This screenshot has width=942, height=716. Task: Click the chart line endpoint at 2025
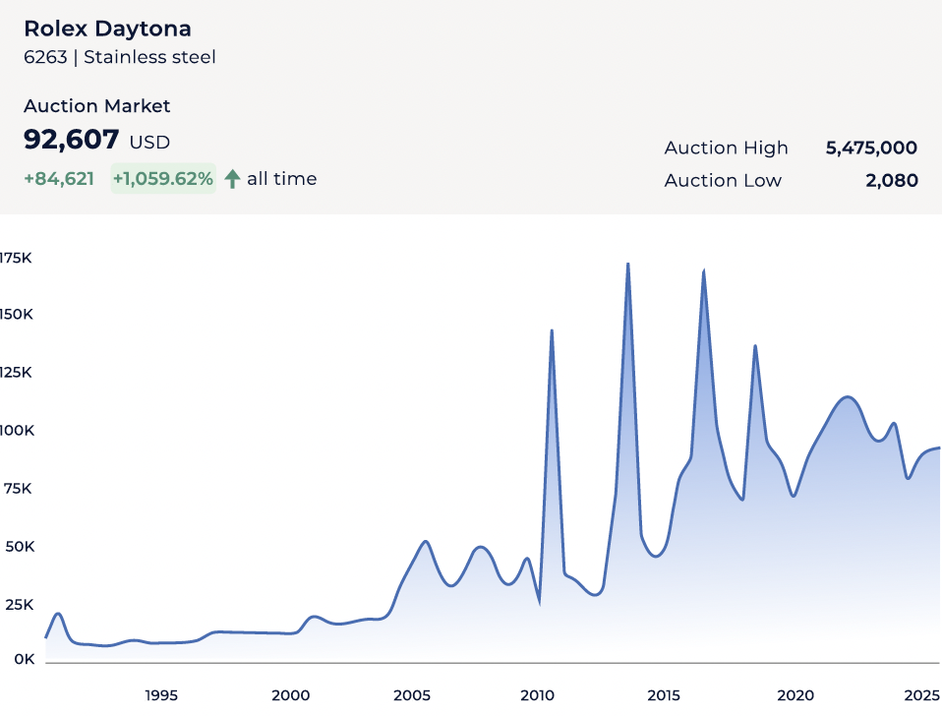click(x=938, y=448)
